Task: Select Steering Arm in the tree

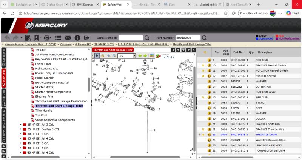Action: click(44, 97)
